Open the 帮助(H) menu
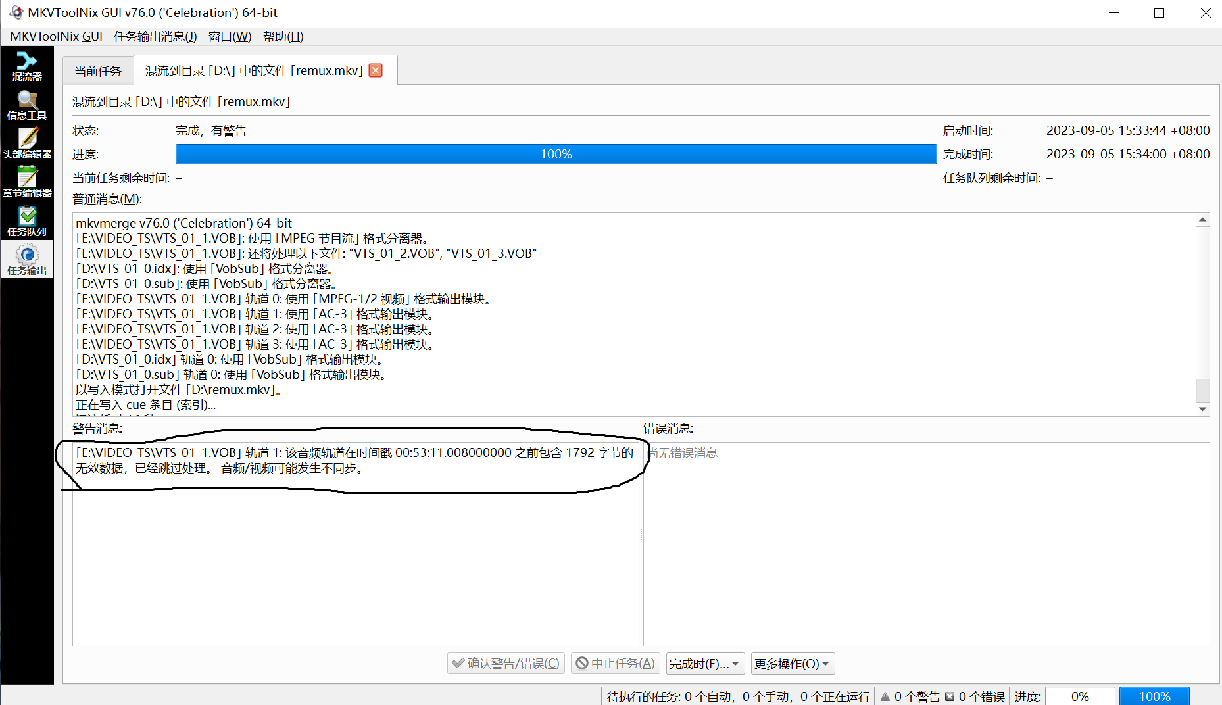Screen dimensions: 1222x705 click(x=283, y=36)
